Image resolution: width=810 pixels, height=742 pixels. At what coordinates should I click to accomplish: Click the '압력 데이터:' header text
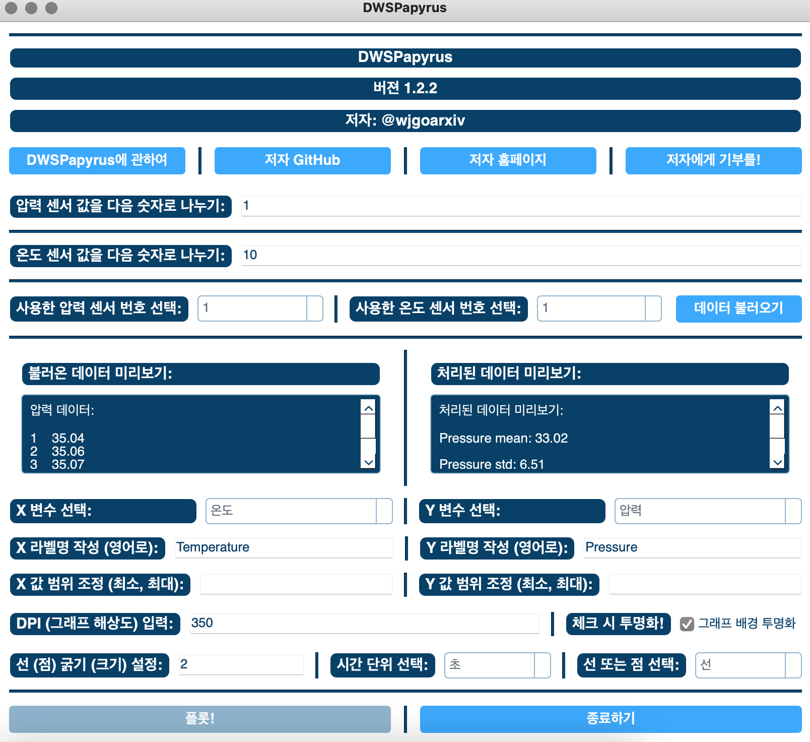[62, 410]
